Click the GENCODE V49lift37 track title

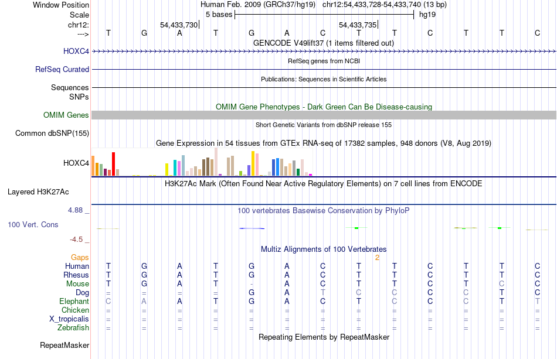[324, 43]
